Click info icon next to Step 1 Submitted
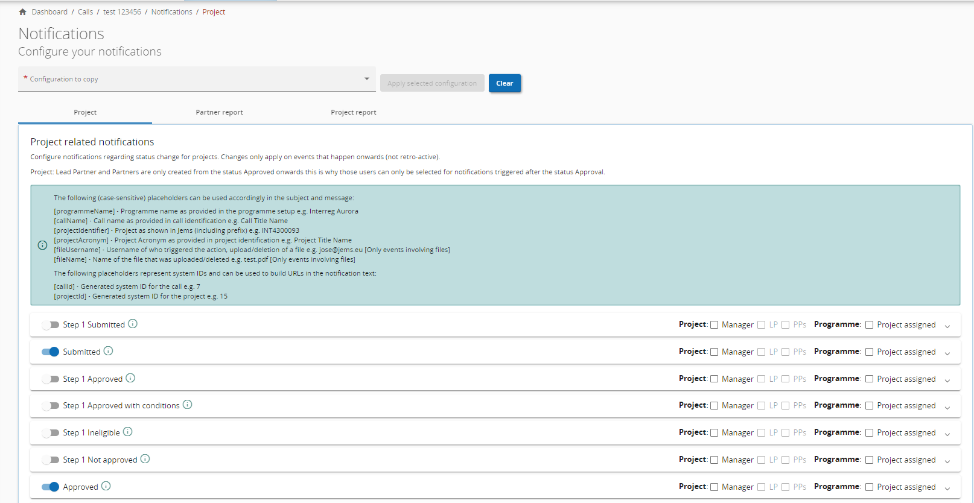974x503 pixels. click(x=133, y=324)
